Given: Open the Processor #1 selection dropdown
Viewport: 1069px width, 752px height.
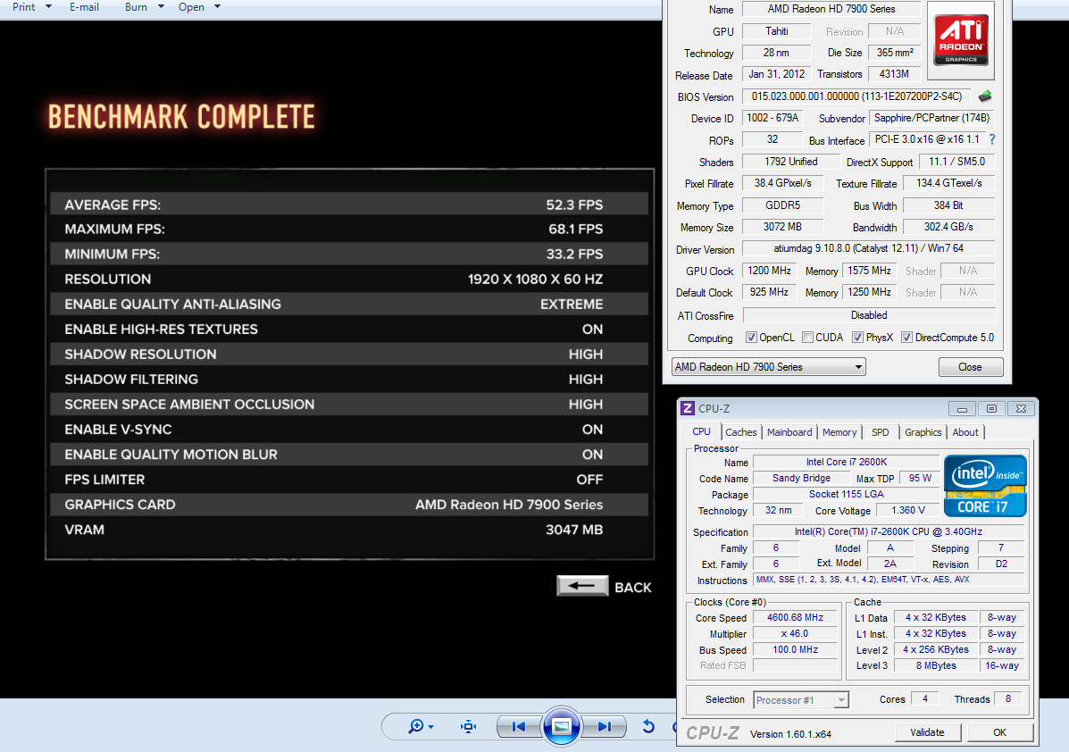Looking at the screenshot, I should click(x=801, y=700).
